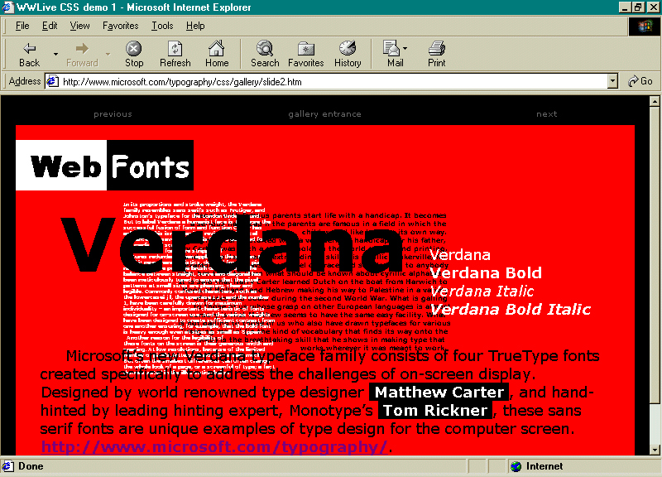Click inside the Address URL field
This screenshot has height=477, width=662.
click(333, 81)
